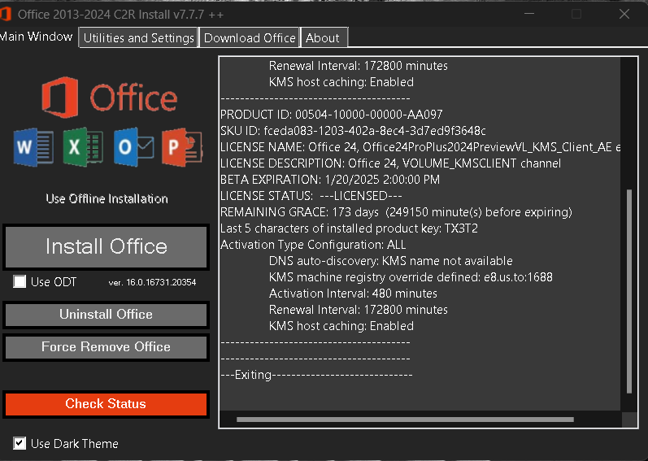
Task: Open the About tab
Action: pos(324,38)
